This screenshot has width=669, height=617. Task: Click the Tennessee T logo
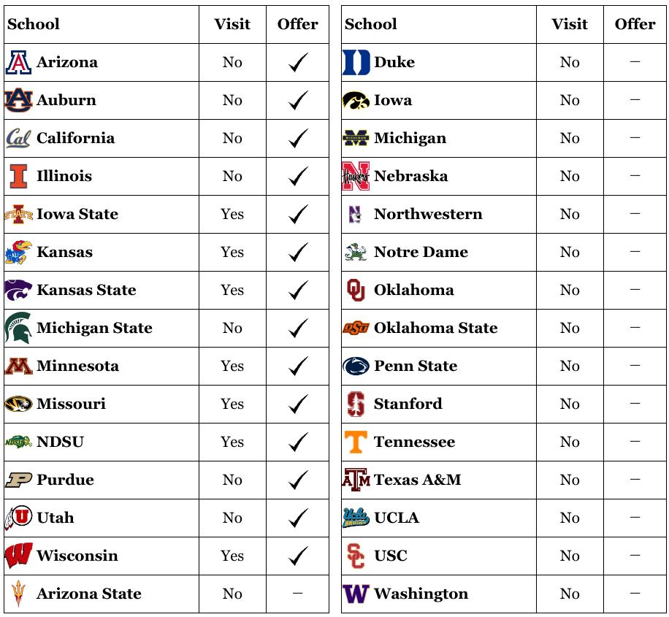[356, 442]
